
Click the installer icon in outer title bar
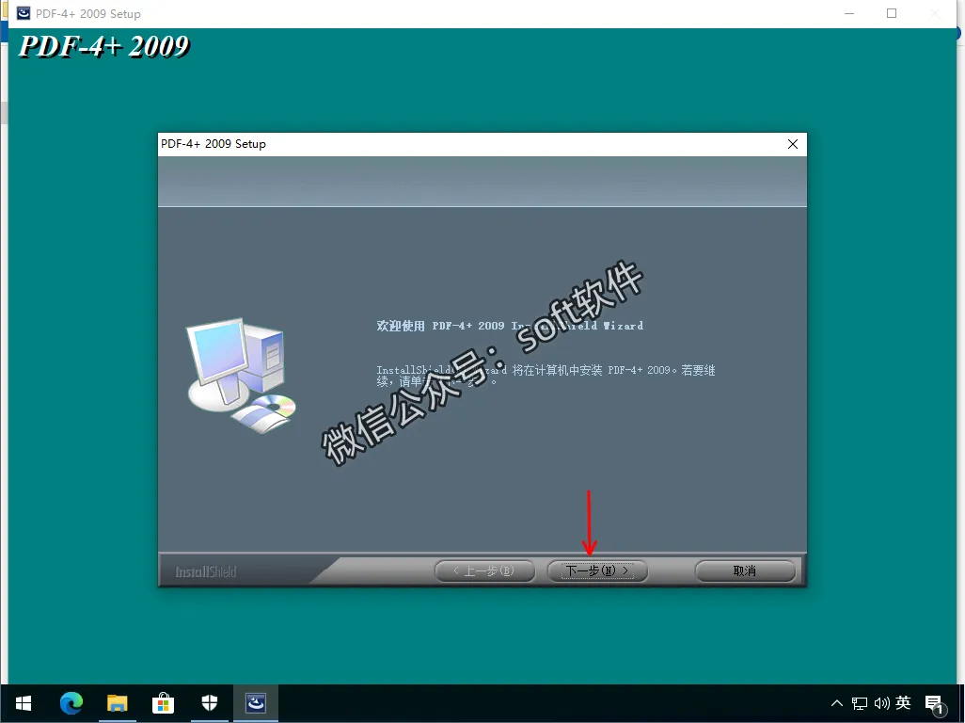pyautogui.click(x=24, y=13)
